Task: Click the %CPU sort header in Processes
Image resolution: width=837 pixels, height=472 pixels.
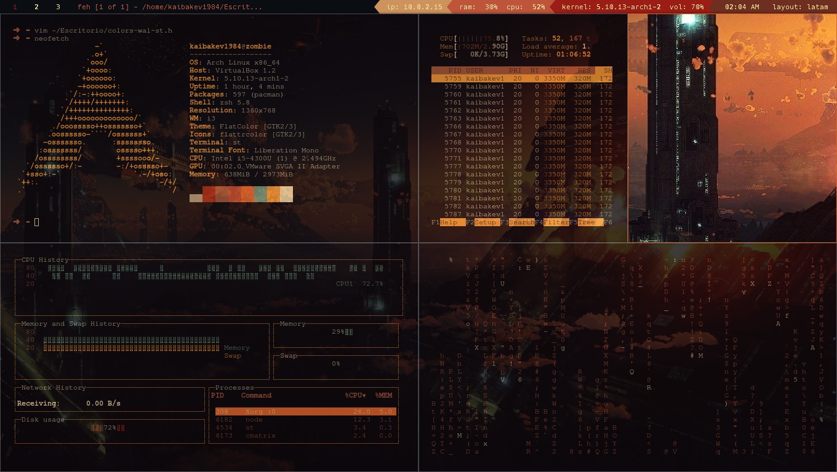Action: [355, 395]
